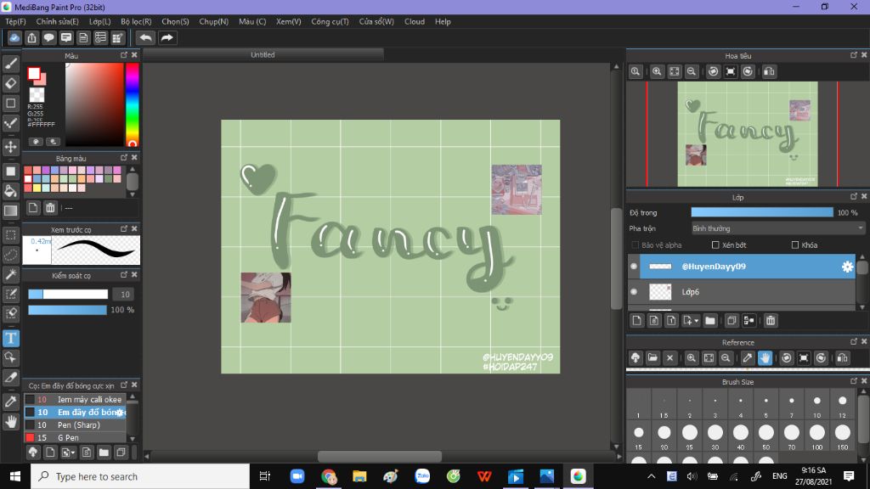Flip view in Hoa tiêu navigator panel

click(x=769, y=71)
